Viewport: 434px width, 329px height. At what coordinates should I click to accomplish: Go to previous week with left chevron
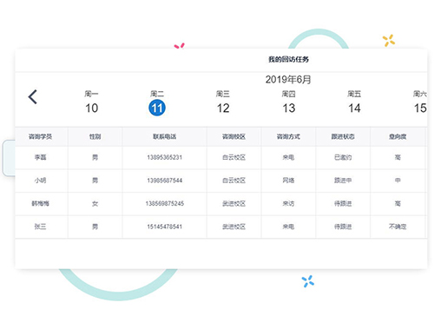click(x=33, y=96)
